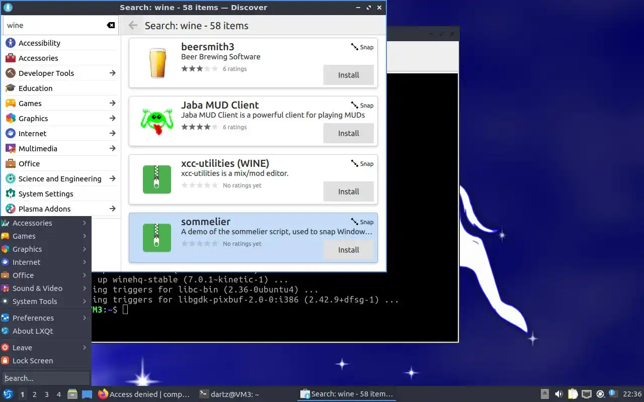
Task: Click the System Settings icon in Discover sidebar
Action: pyautogui.click(x=11, y=194)
